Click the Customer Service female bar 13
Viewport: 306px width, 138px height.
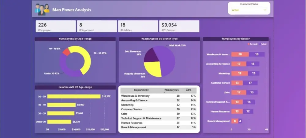237,83
